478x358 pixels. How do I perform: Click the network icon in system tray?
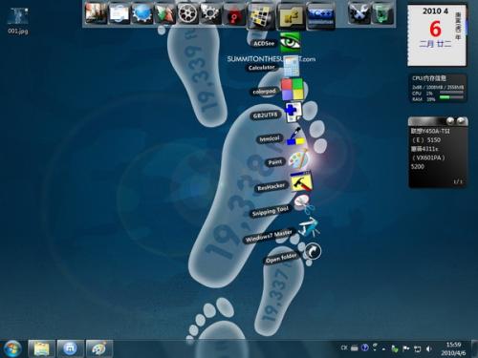(x=417, y=348)
